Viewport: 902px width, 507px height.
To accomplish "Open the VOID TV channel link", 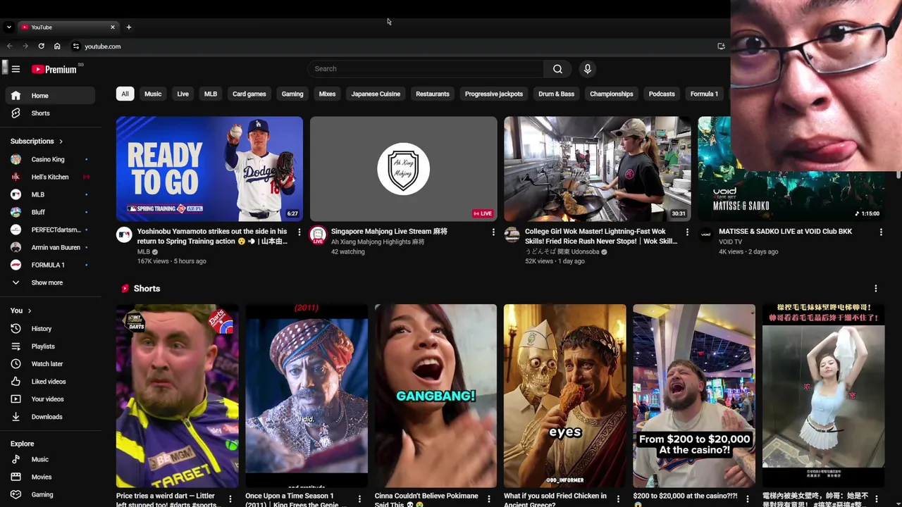I will [x=731, y=242].
